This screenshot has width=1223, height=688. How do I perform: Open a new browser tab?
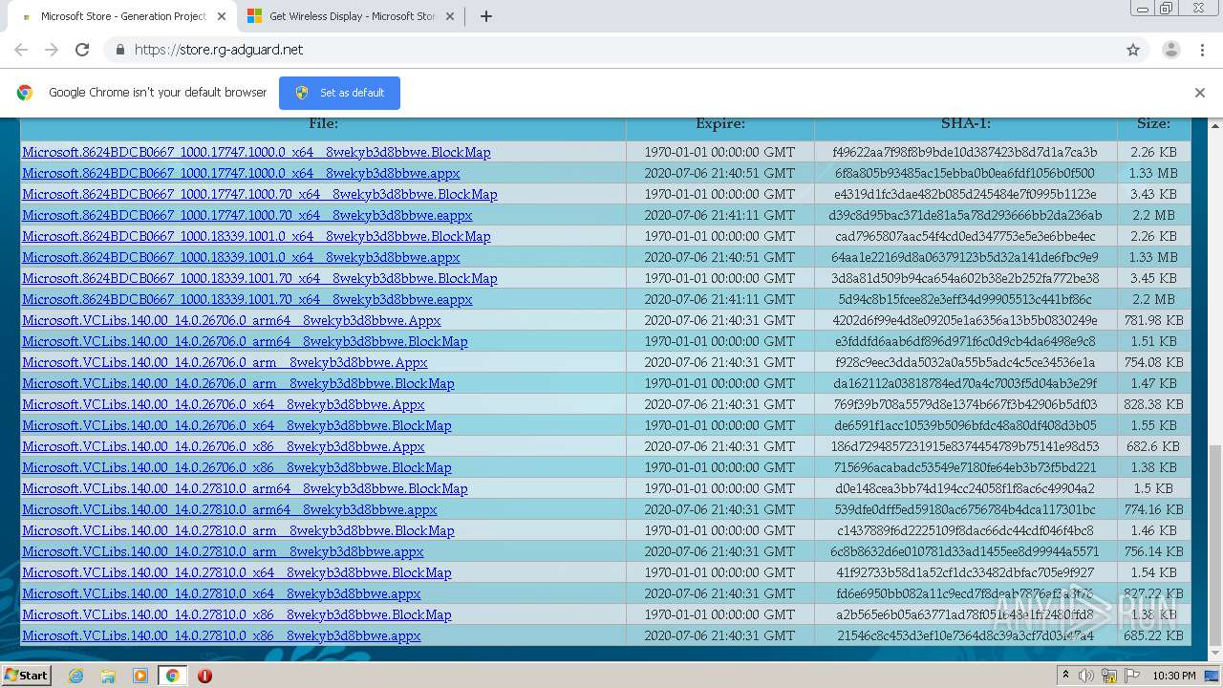click(x=485, y=16)
